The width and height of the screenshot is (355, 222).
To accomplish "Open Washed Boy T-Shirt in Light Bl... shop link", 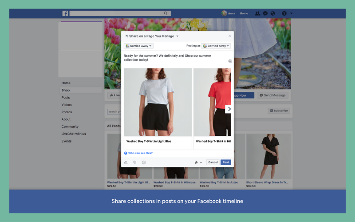I will (x=128, y=182).
